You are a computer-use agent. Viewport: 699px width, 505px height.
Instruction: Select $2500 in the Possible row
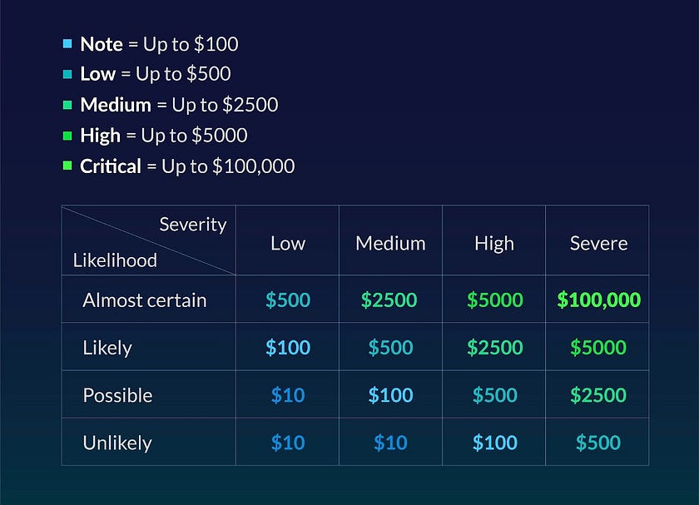coord(597,394)
